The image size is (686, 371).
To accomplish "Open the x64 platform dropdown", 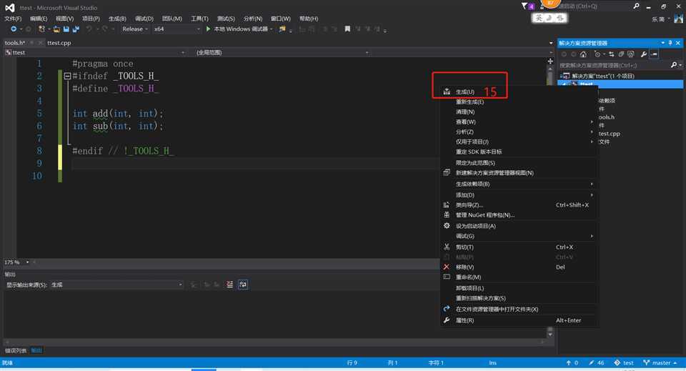I will (x=177, y=29).
